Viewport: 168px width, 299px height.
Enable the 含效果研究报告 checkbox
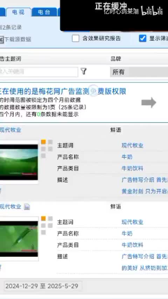76,38
